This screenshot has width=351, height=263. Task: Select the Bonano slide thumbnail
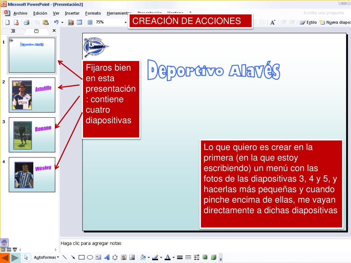pos(32,135)
